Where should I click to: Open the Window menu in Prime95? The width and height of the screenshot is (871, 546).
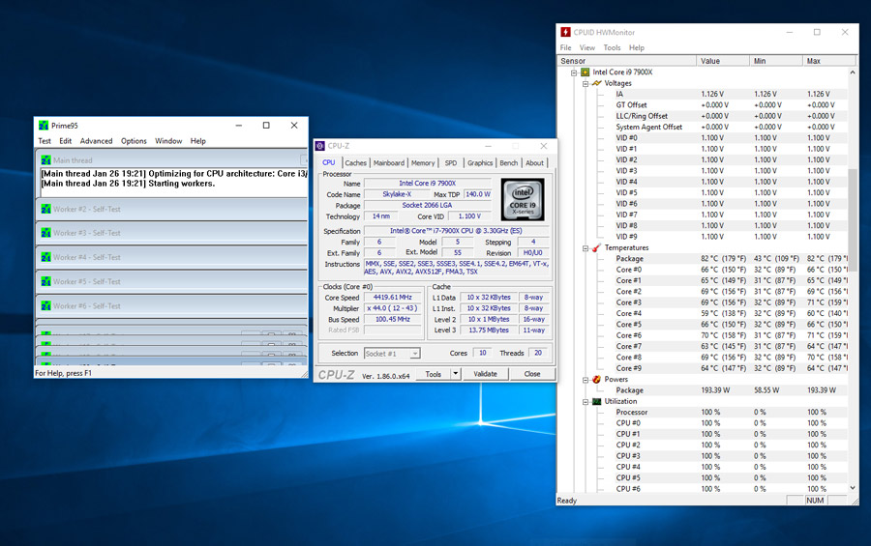pyautogui.click(x=168, y=141)
